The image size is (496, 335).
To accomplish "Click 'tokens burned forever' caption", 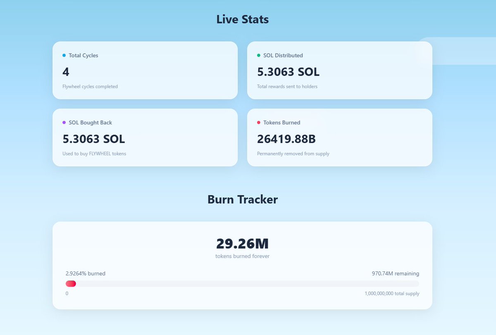I will pyautogui.click(x=243, y=256).
